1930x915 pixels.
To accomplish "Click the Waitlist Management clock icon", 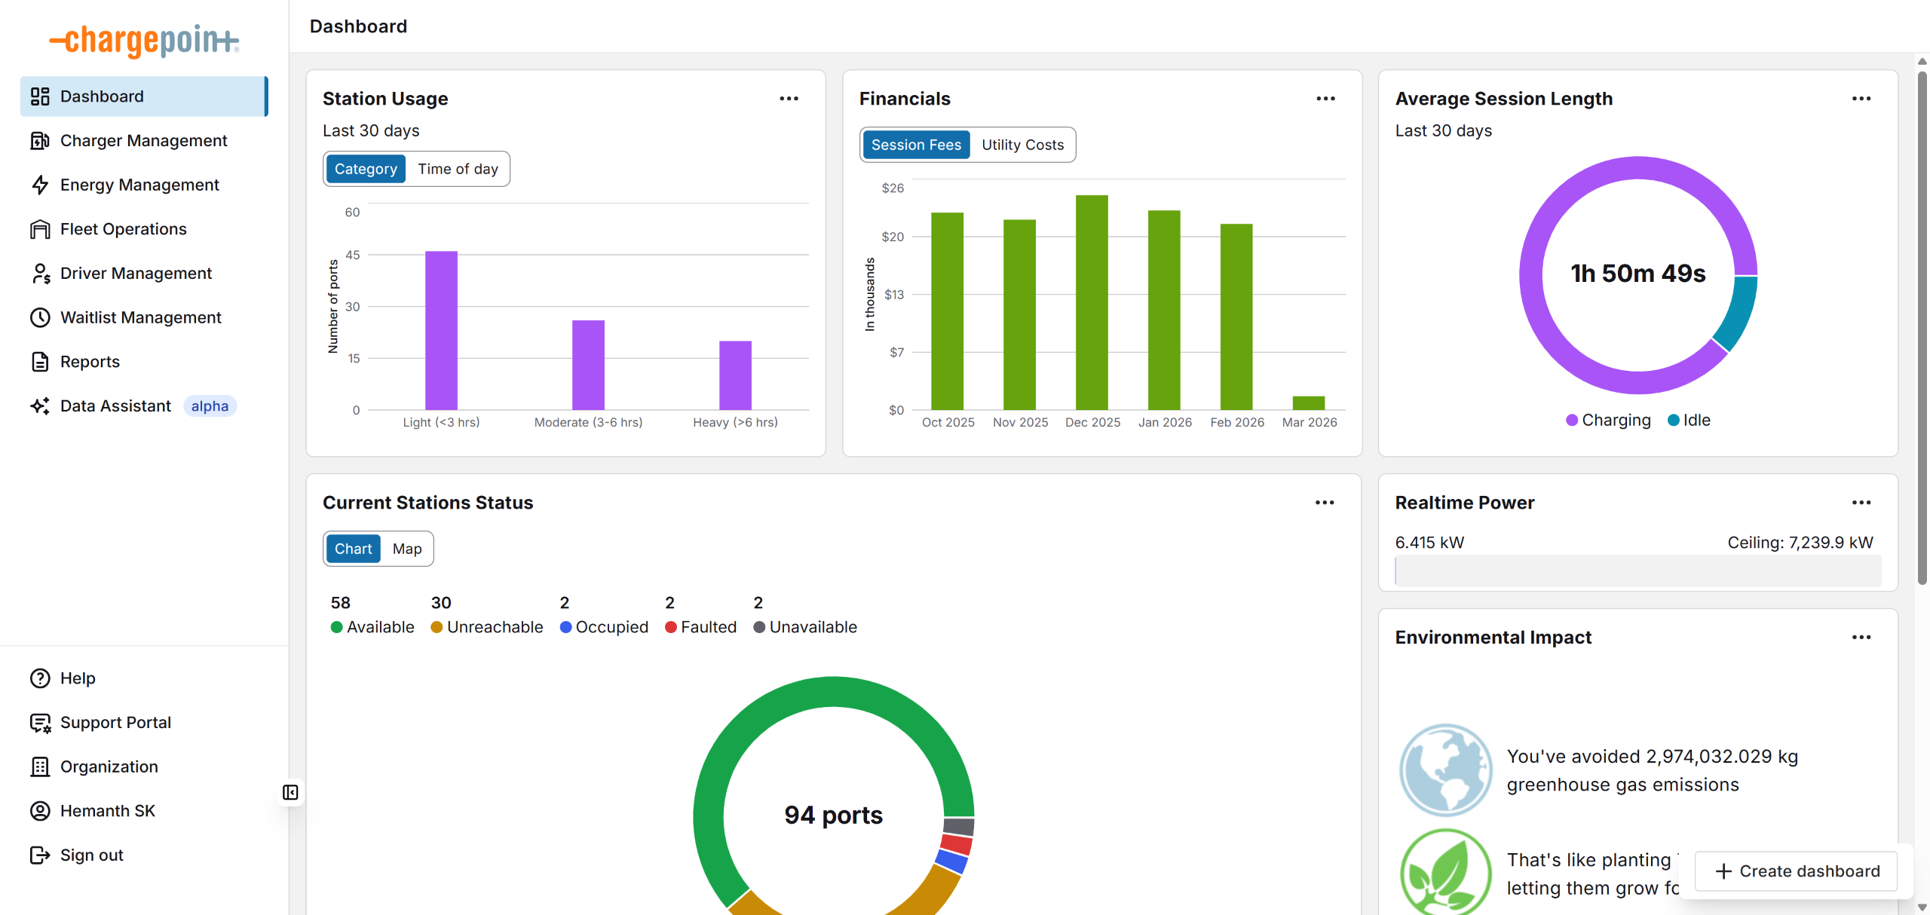I will point(40,318).
